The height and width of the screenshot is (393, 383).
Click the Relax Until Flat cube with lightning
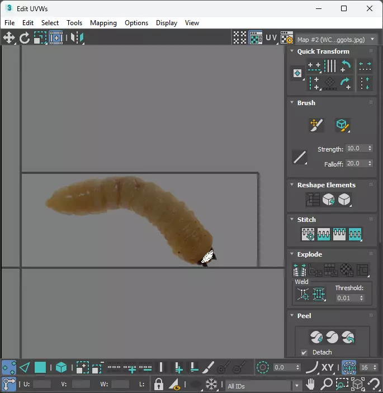(x=328, y=200)
